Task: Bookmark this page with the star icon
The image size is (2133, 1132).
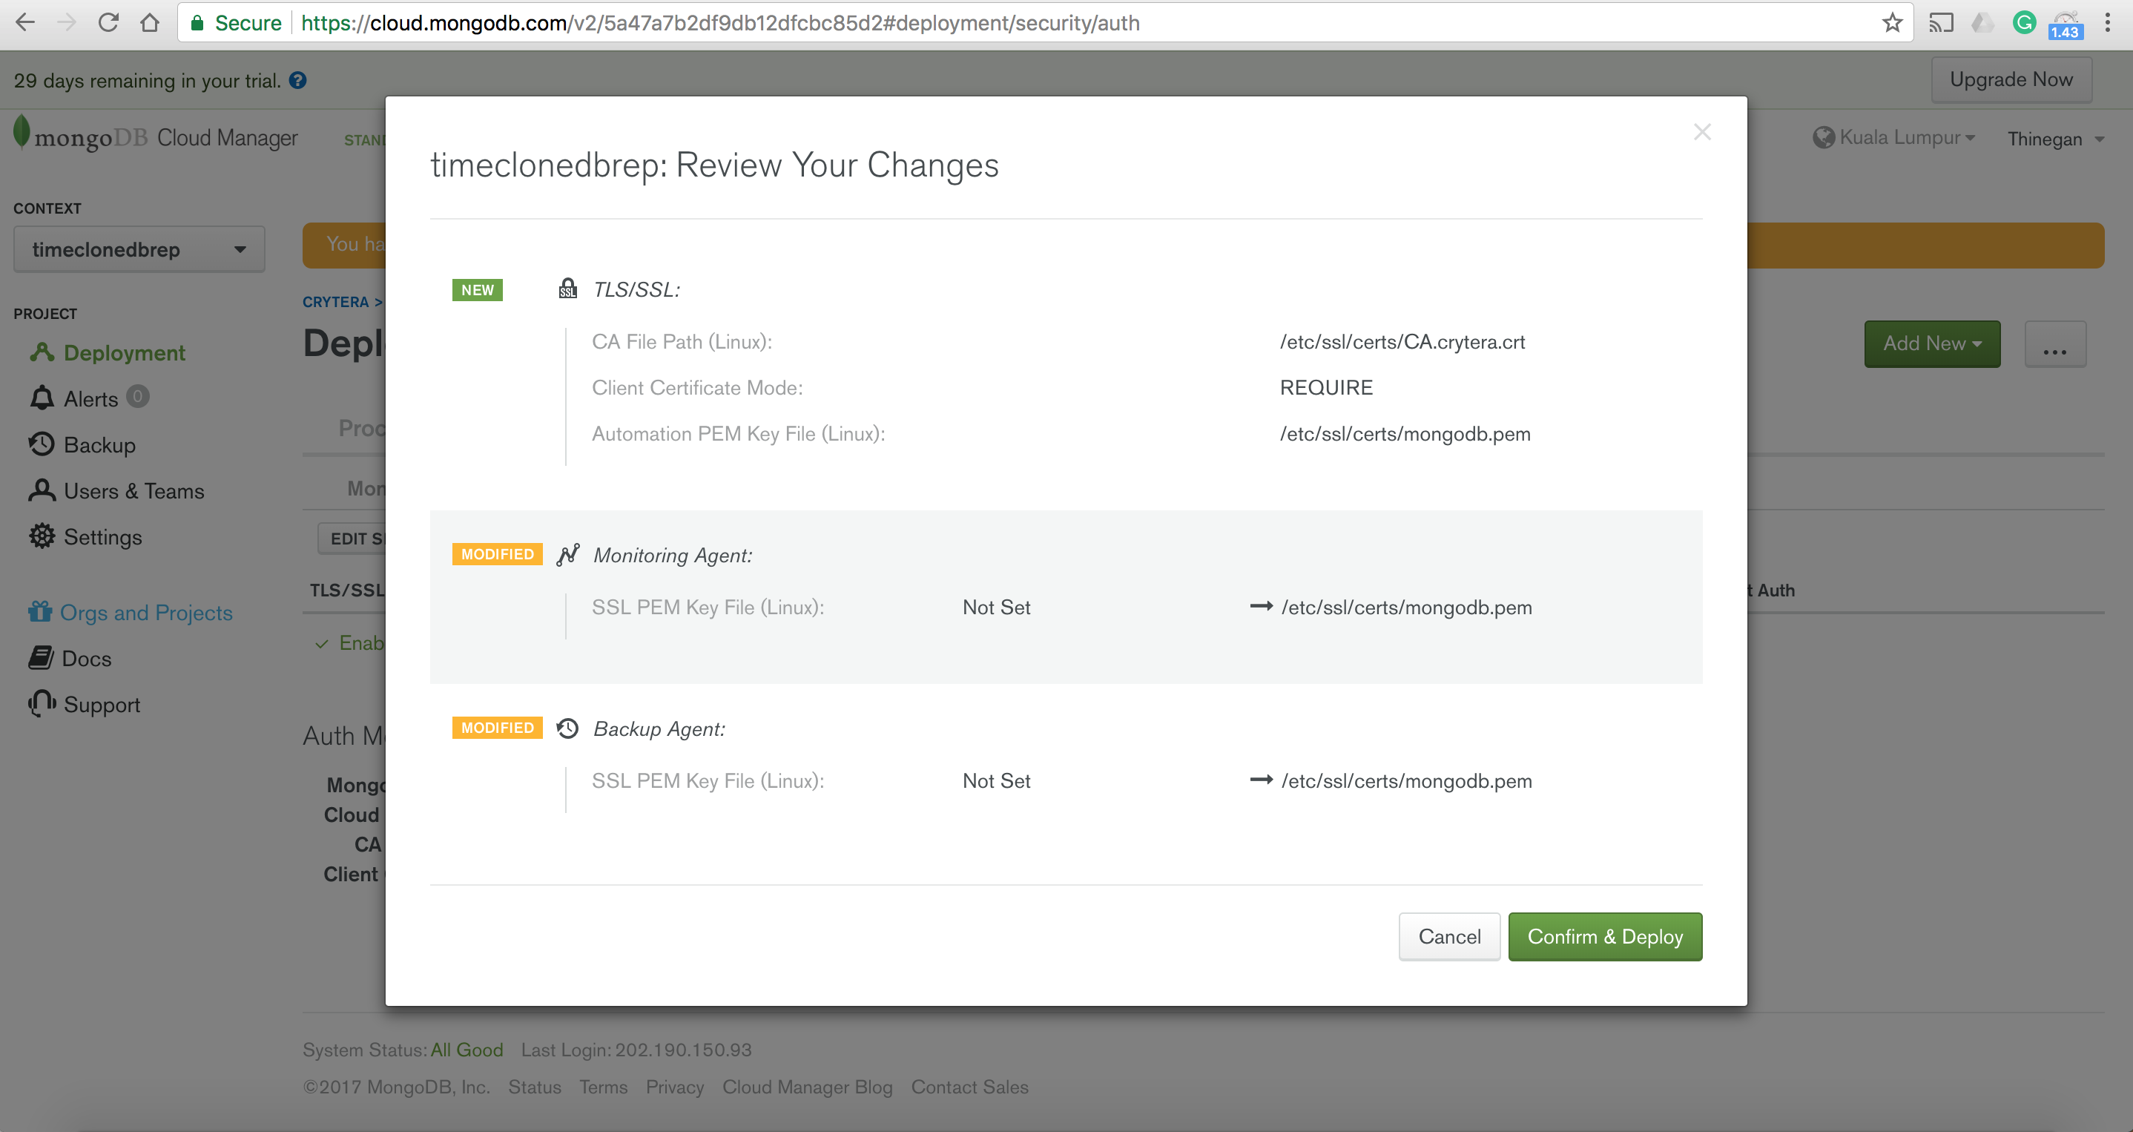Action: 1891,23
